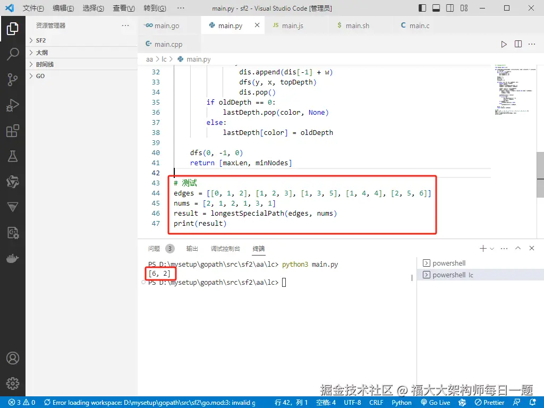Click Prettier status bar item
This screenshot has height=408, width=544.
489,403
